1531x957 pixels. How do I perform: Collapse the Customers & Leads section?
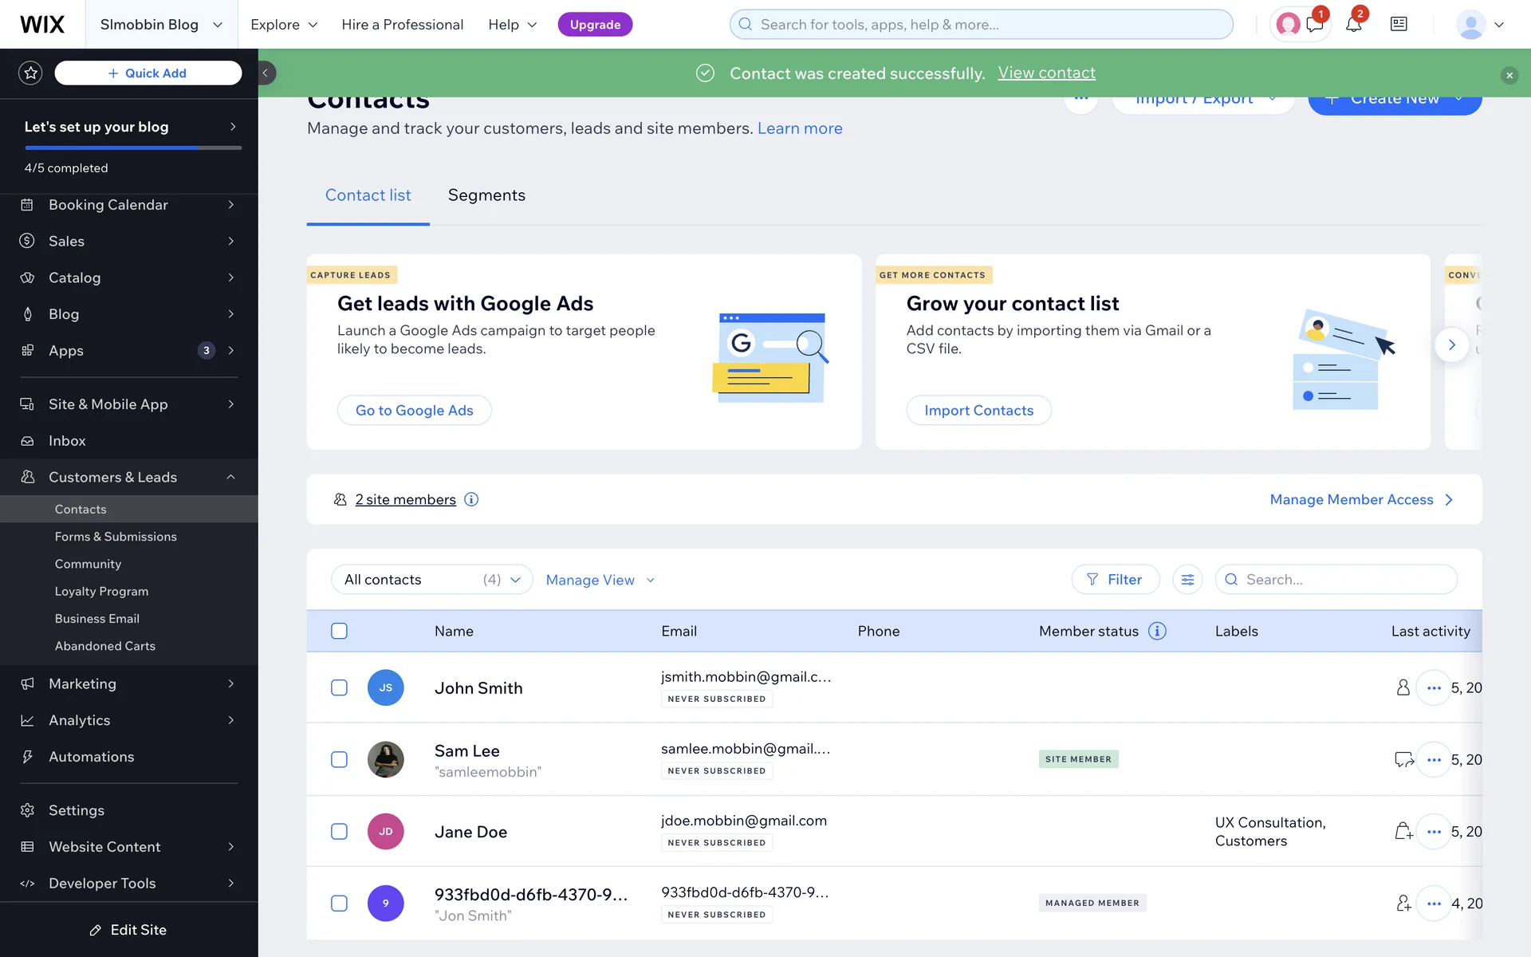[230, 477]
